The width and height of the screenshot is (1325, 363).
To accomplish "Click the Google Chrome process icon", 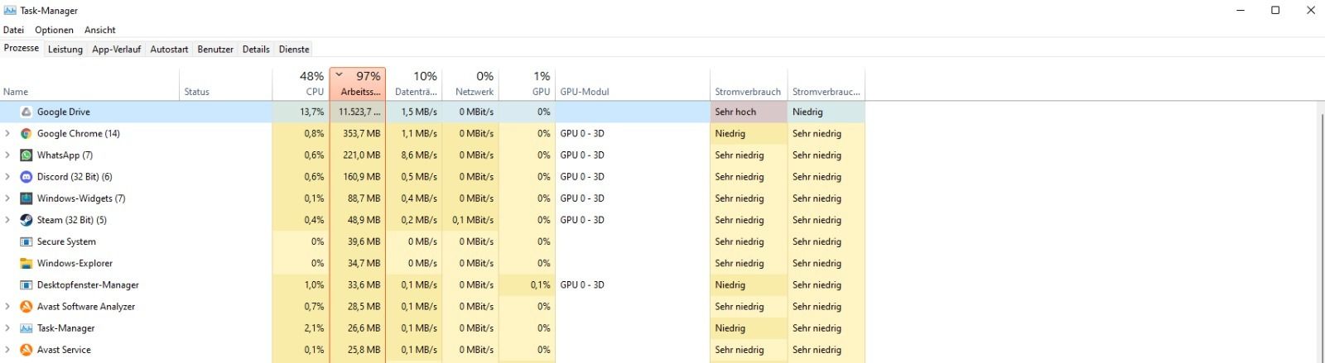I will coord(26,133).
